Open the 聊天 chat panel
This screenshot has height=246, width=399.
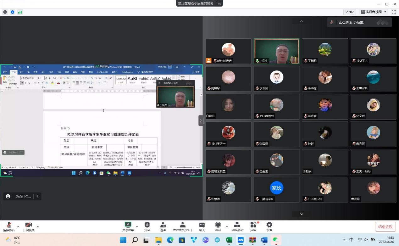tap(202, 226)
